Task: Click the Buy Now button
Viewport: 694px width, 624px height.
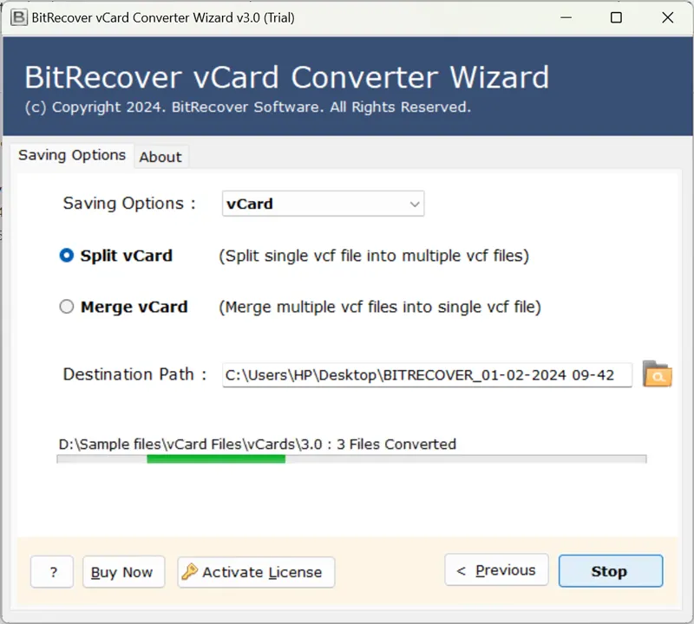Action: [x=123, y=572]
